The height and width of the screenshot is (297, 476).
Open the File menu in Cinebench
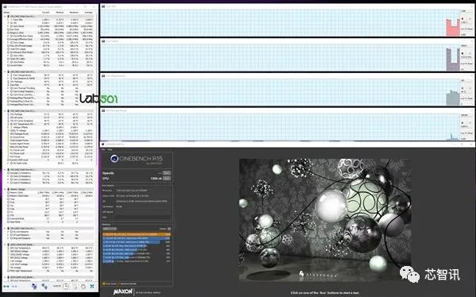point(103,149)
